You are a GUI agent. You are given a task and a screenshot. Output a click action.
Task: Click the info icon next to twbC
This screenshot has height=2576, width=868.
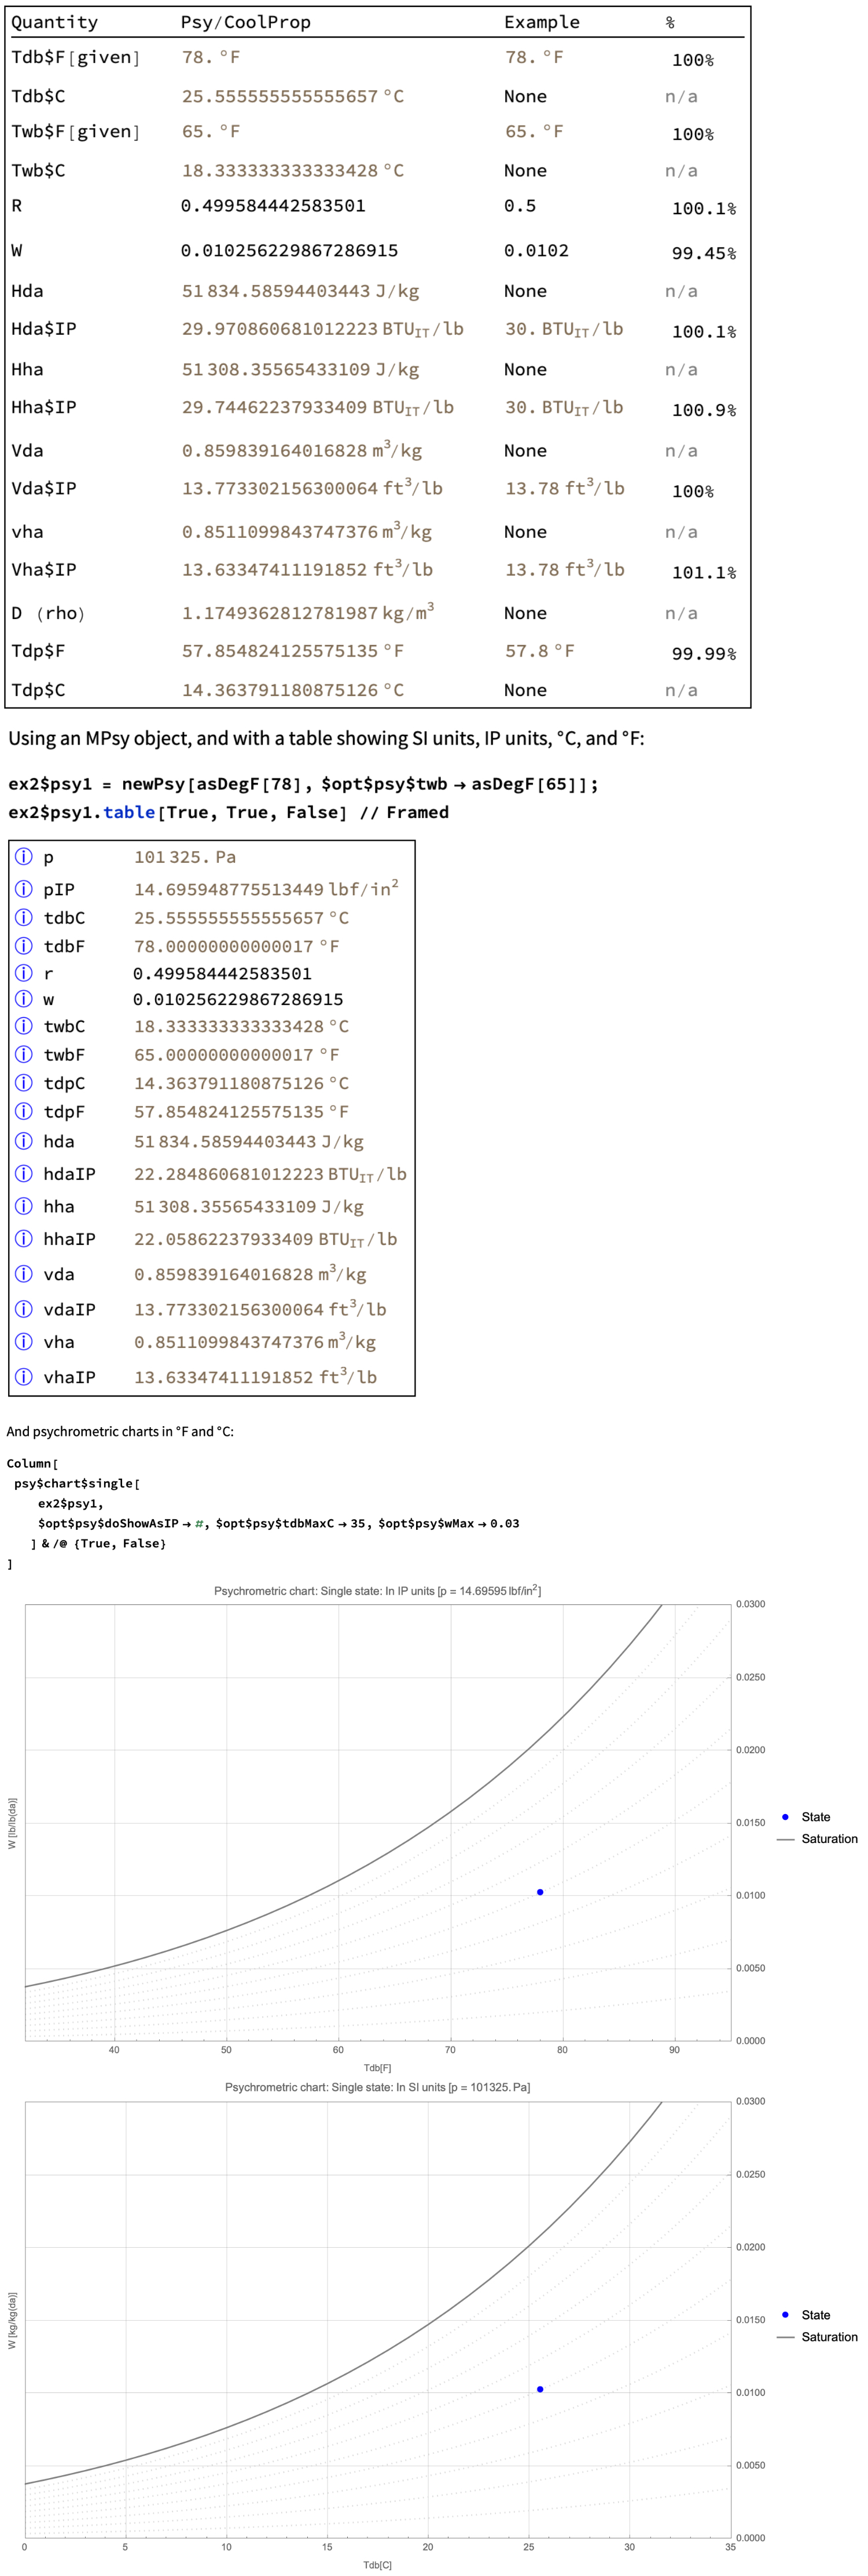point(24,1026)
